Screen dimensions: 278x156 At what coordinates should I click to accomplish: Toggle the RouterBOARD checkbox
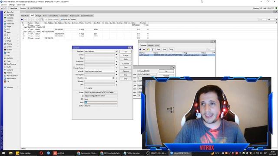(x=138, y=71)
